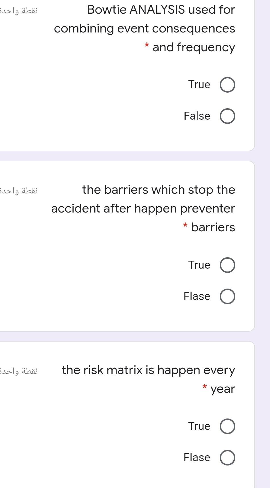Click the Flase label in the risk matrix question
The height and width of the screenshot is (488, 270).
196,457
